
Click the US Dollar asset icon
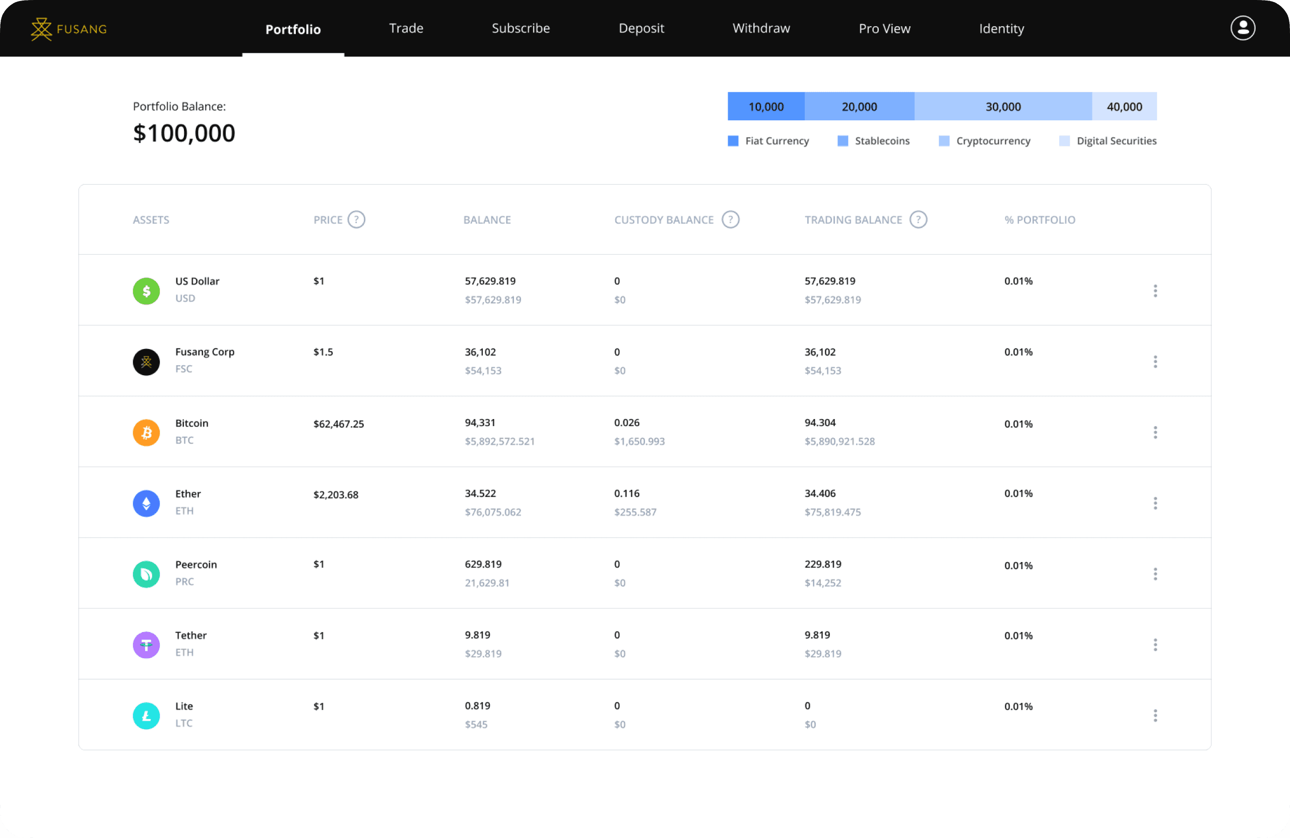[146, 291]
